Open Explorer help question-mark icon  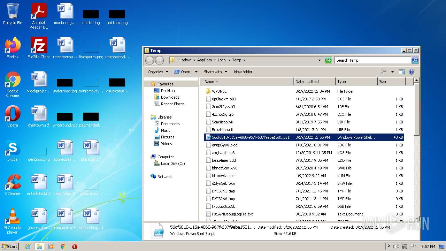411,72
